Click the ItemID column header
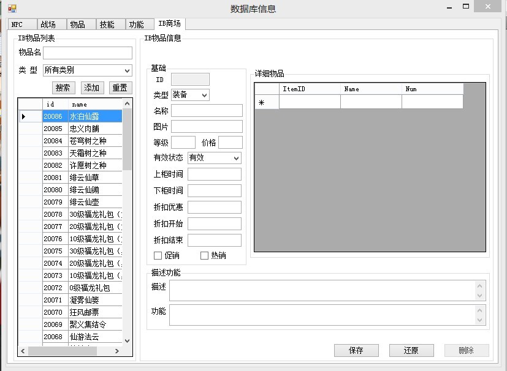This screenshot has height=371, width=507. tap(310, 89)
